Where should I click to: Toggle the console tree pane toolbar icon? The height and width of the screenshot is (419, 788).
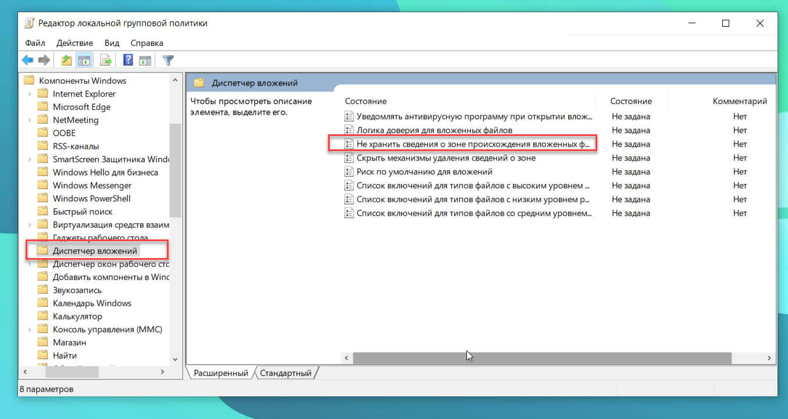pyautogui.click(x=84, y=60)
